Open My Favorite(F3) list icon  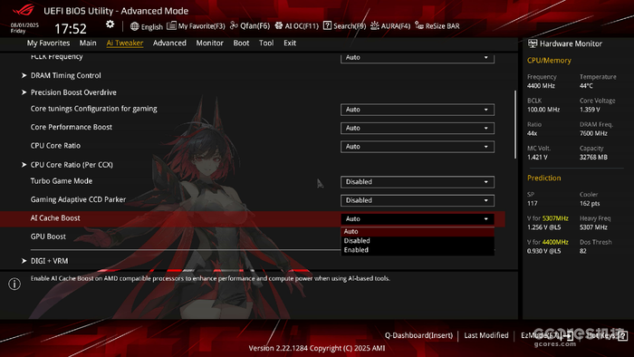tap(171, 26)
